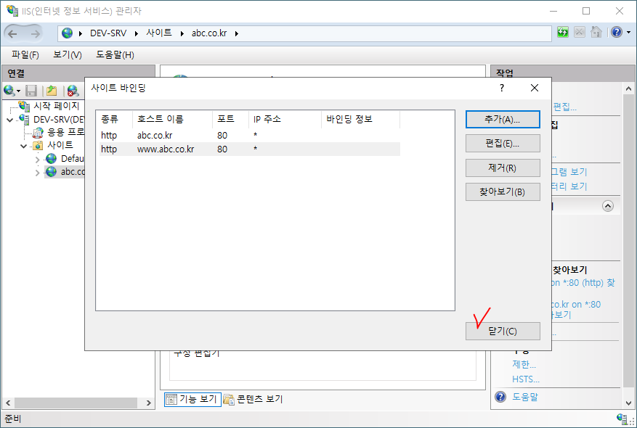The width and height of the screenshot is (637, 428).
Task: Open the dropdown arrow beside the toolbar help icon
Action: [x=628, y=33]
